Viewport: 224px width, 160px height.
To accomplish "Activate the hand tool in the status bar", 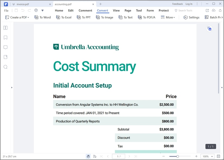I will coord(88,156).
